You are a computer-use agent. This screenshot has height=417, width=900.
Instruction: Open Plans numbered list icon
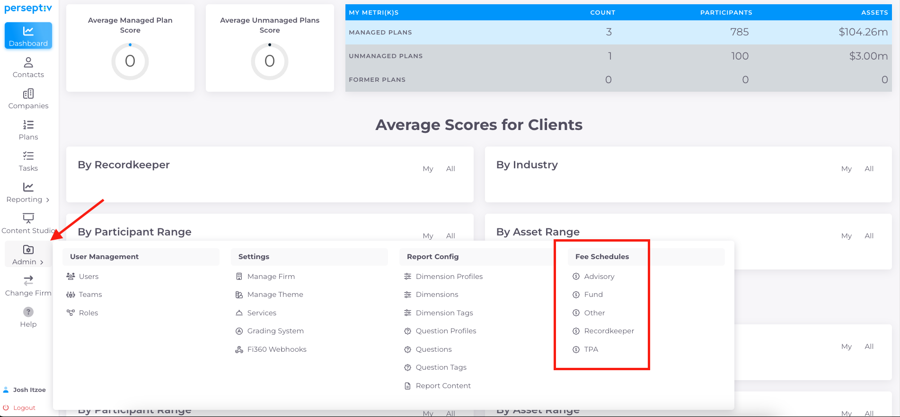pyautogui.click(x=28, y=125)
